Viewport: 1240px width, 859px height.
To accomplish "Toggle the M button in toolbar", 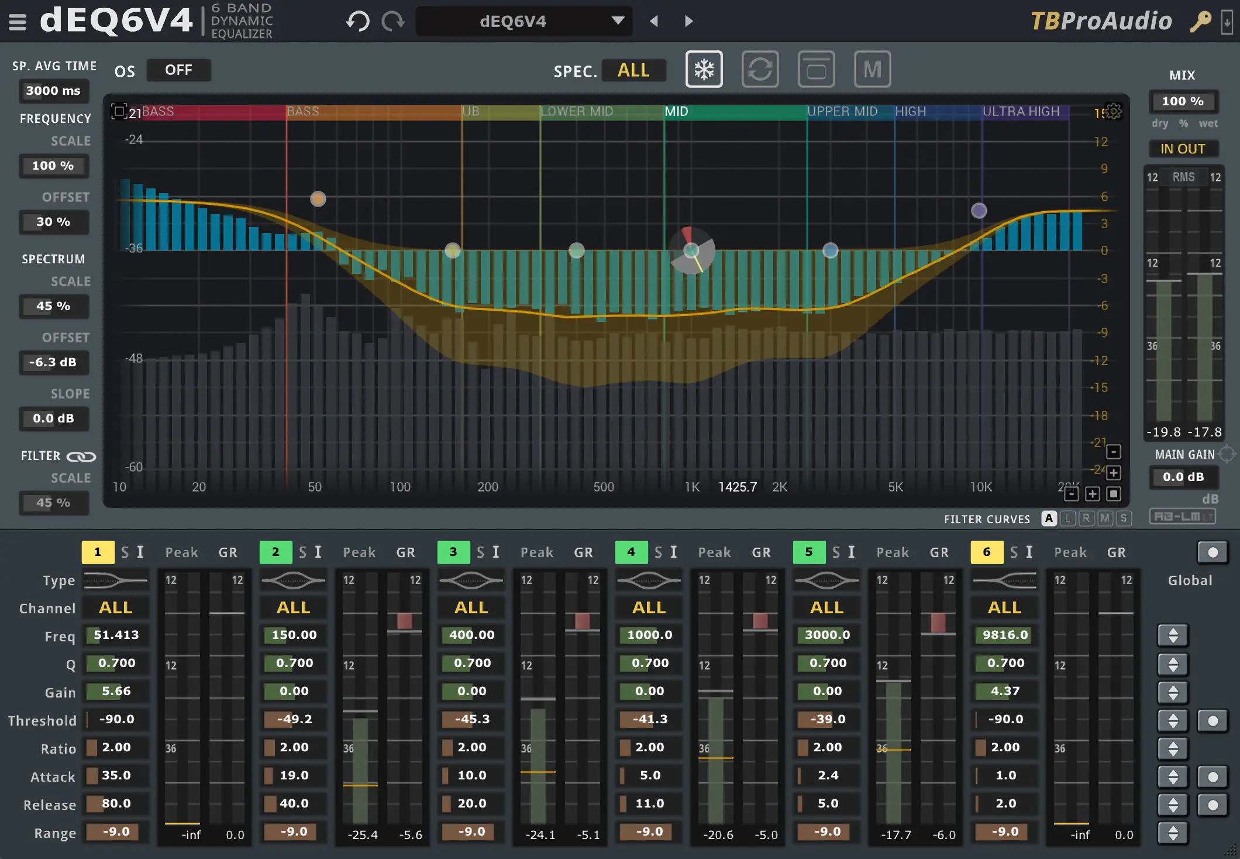I will [873, 70].
